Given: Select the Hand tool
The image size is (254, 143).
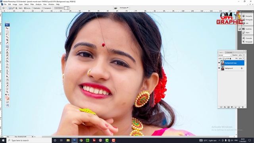Looking at the screenshot, I should (7, 89).
